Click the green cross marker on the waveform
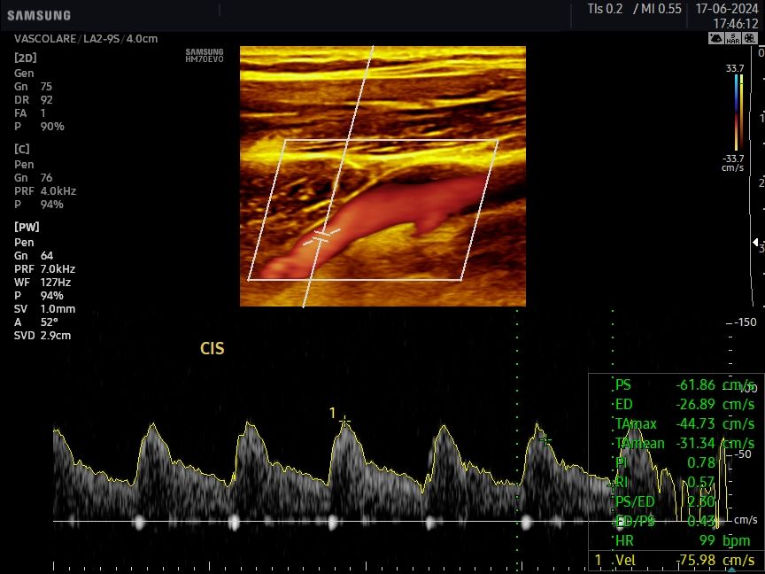 point(545,438)
